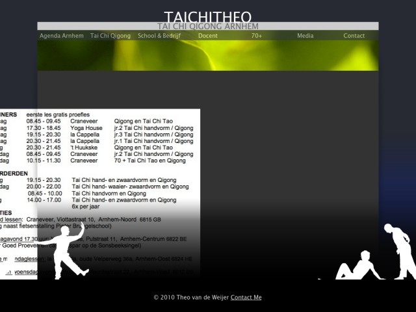Open the Agenda Arnhem menu item
416x312 pixels.
(x=61, y=36)
